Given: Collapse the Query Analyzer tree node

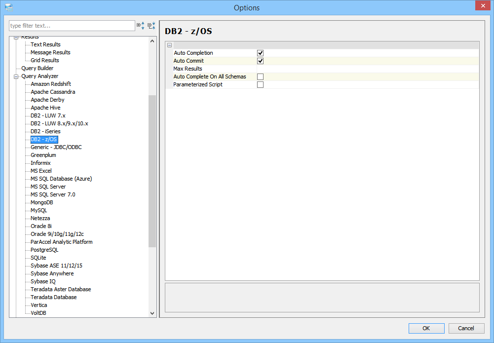Looking at the screenshot, I should click(x=16, y=76).
